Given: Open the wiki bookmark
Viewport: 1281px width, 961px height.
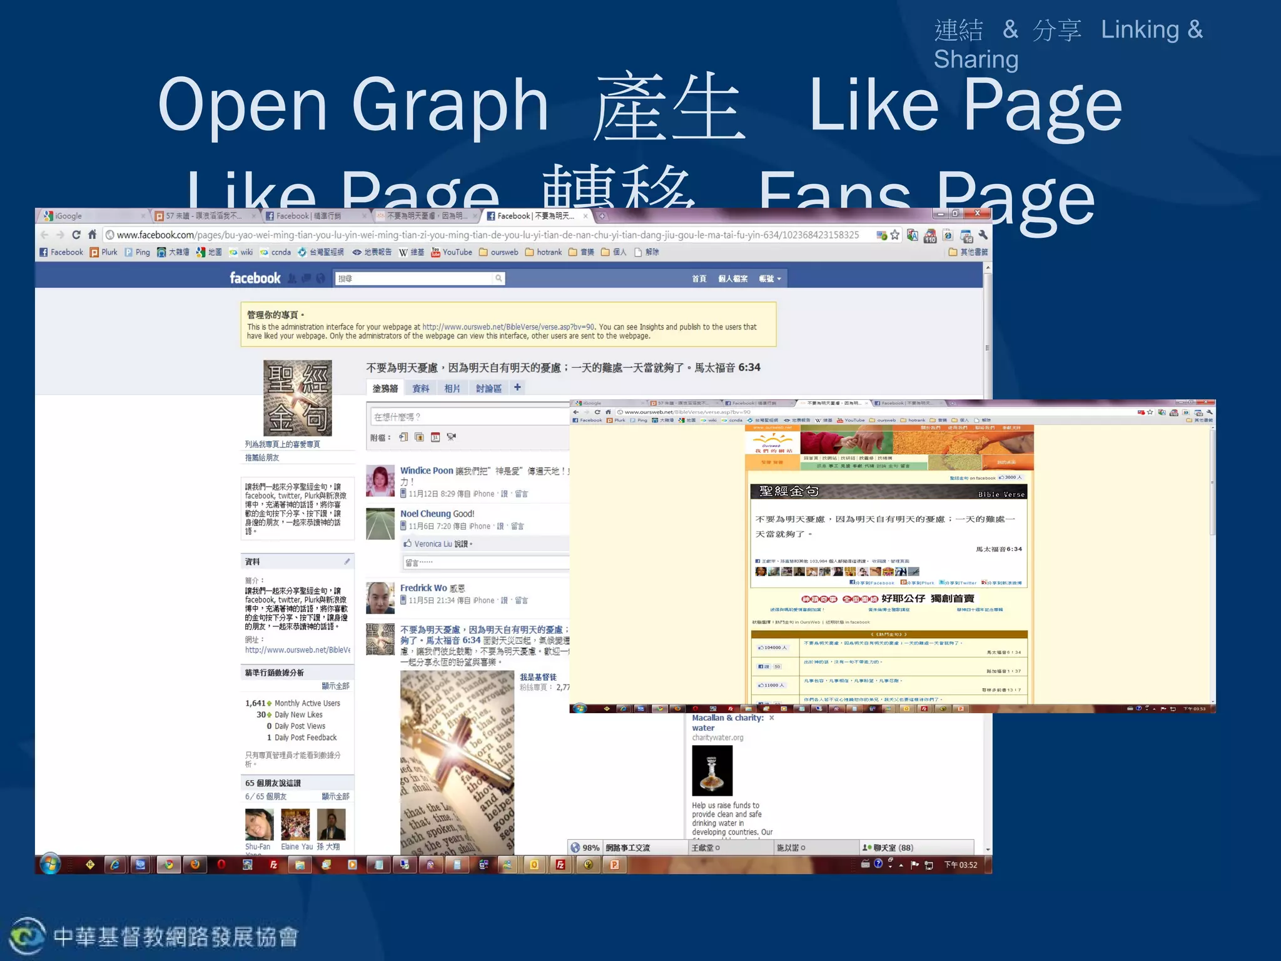Looking at the screenshot, I should [241, 252].
